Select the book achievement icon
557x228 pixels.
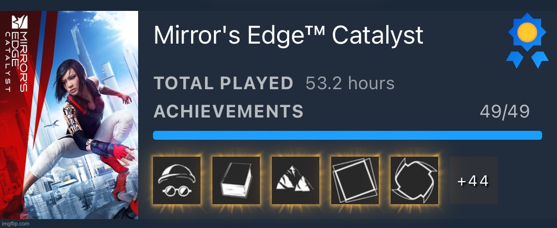click(236, 180)
